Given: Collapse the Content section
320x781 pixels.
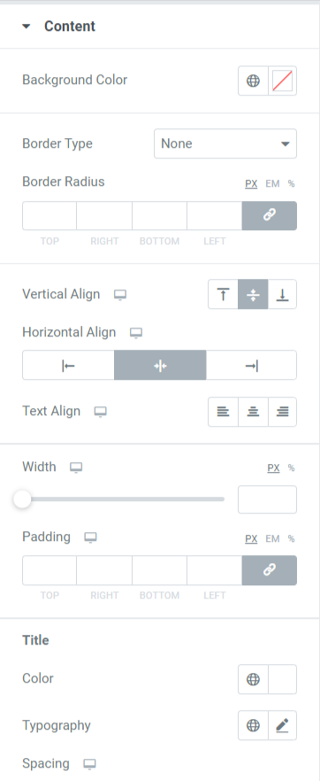Looking at the screenshot, I should coord(26,27).
